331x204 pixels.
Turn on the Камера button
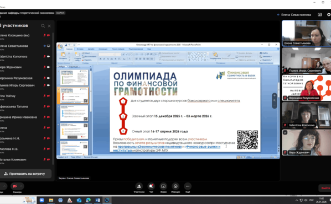(15, 186)
